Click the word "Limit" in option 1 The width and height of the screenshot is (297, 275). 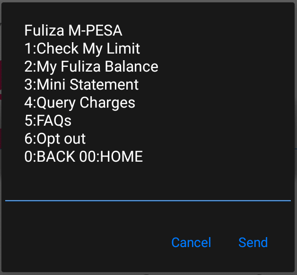(x=125, y=48)
